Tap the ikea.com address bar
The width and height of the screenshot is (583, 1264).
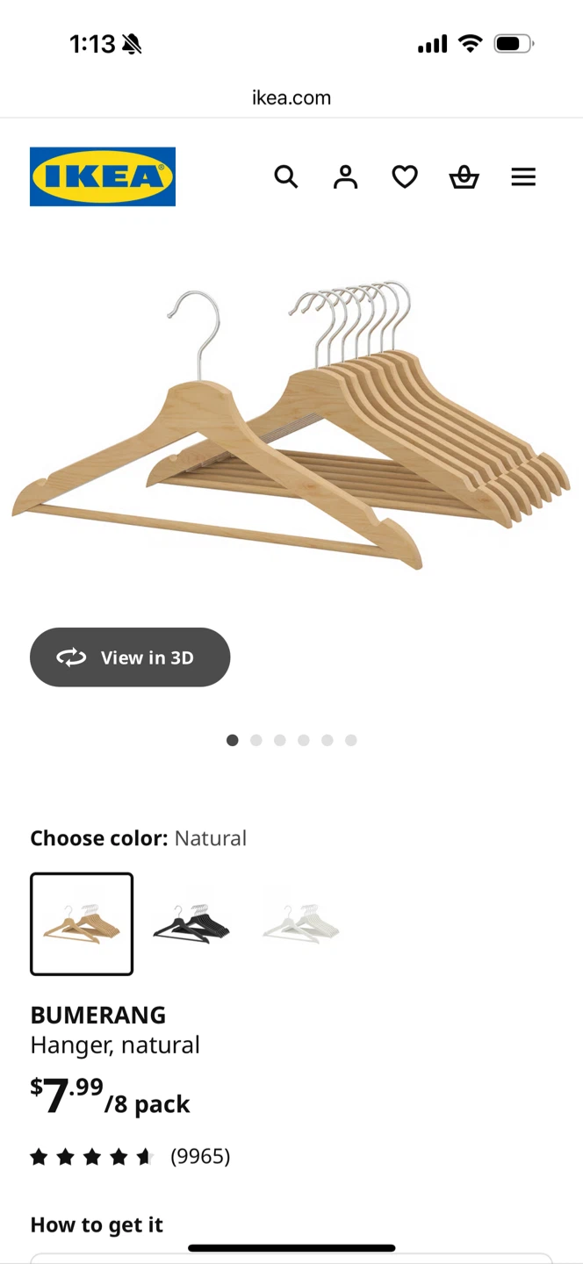pyautogui.click(x=291, y=97)
